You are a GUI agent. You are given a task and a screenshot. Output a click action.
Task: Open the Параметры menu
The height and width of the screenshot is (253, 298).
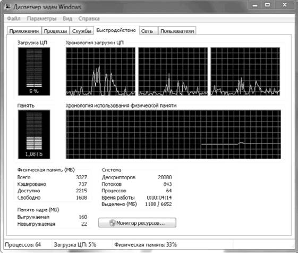coord(41,19)
